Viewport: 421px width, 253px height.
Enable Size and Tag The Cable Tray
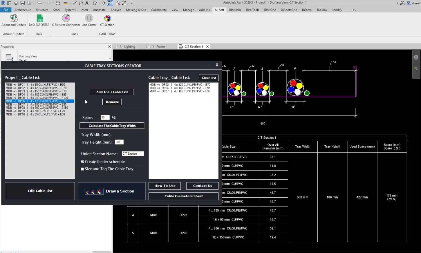pos(82,169)
